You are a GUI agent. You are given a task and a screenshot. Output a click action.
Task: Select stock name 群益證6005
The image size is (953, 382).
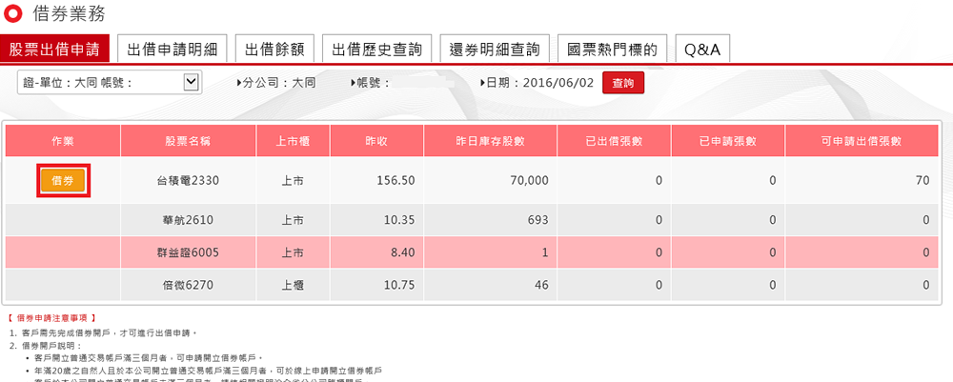pos(188,252)
